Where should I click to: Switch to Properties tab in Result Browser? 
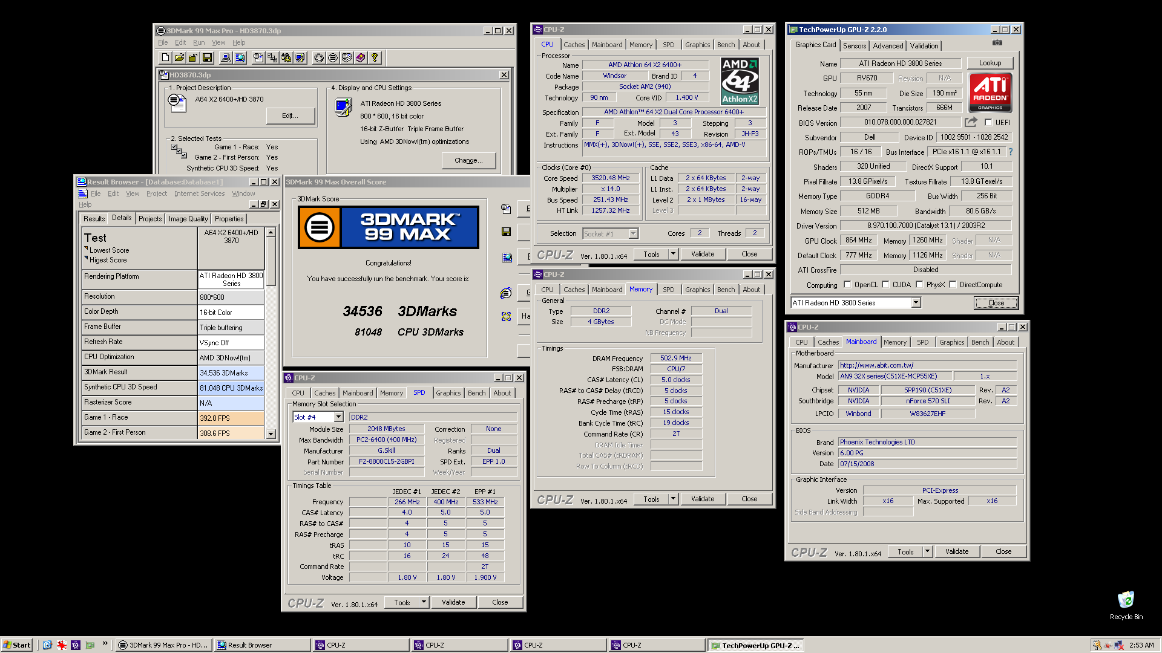[229, 219]
